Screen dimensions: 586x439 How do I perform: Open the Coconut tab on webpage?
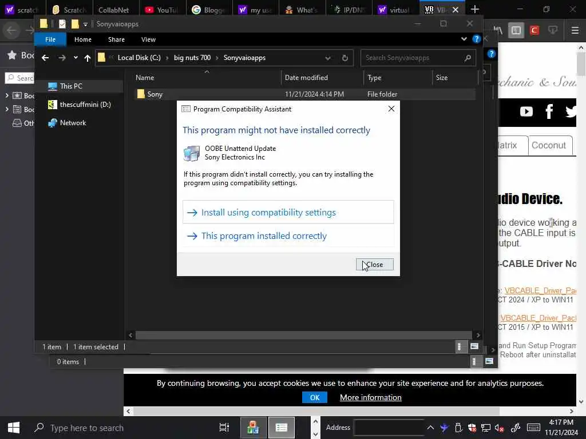[x=550, y=146]
